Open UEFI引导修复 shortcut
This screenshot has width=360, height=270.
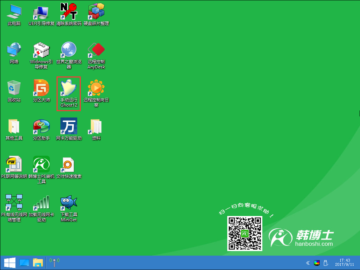pos(41,12)
